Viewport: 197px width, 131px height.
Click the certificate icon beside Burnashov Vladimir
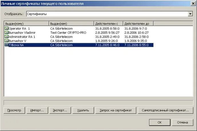(7, 32)
